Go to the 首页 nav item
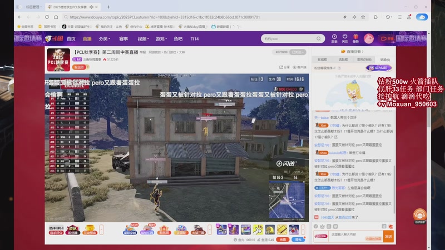 pyautogui.click(x=71, y=39)
